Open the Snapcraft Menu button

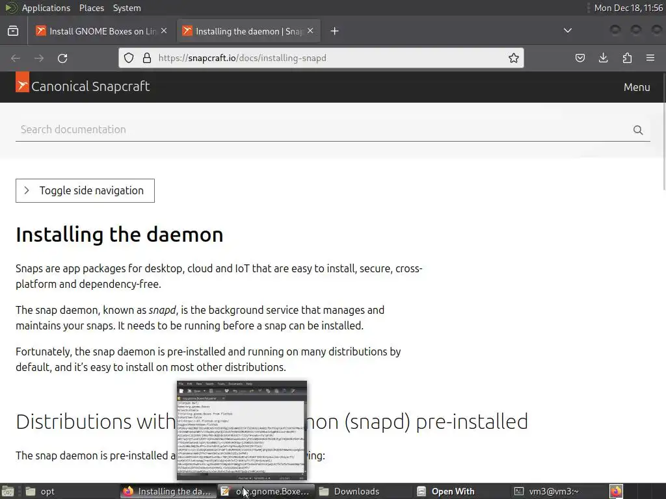click(637, 87)
